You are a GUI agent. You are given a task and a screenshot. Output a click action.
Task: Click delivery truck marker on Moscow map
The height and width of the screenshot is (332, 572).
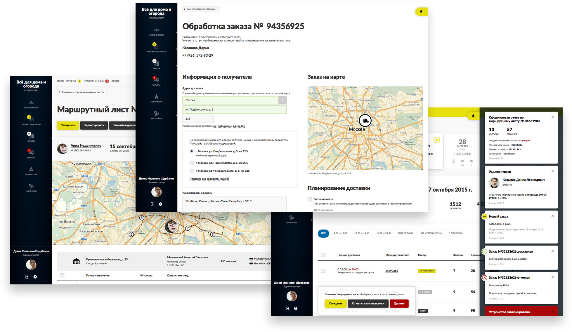[365, 120]
